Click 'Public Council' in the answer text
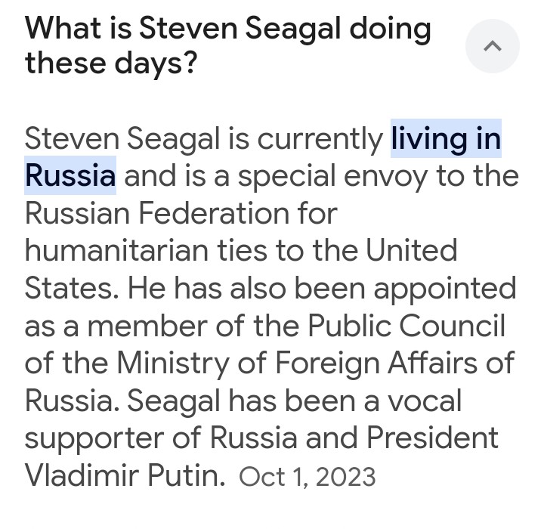Viewport: 544px width, 529px height. (406, 325)
